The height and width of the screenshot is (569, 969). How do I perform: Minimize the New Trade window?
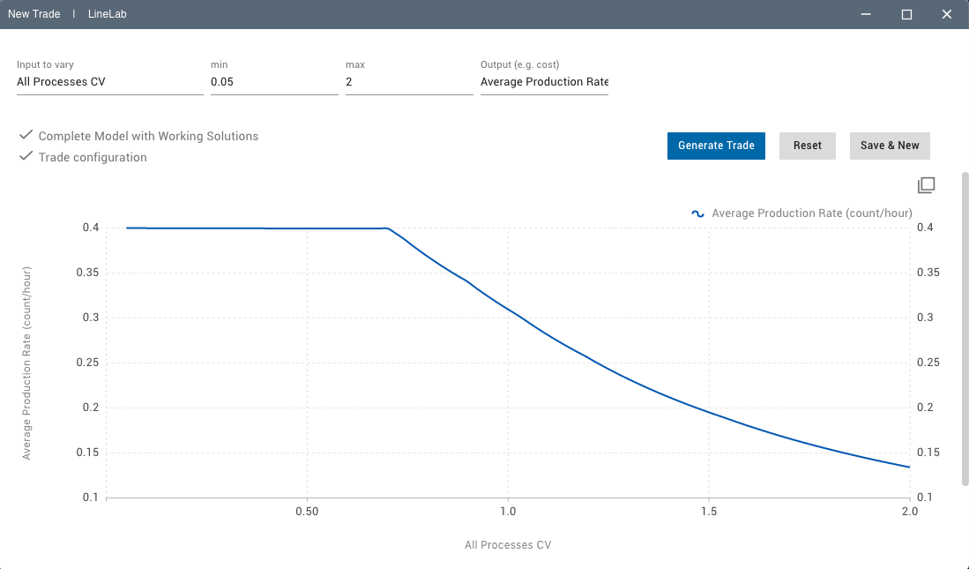click(x=867, y=15)
